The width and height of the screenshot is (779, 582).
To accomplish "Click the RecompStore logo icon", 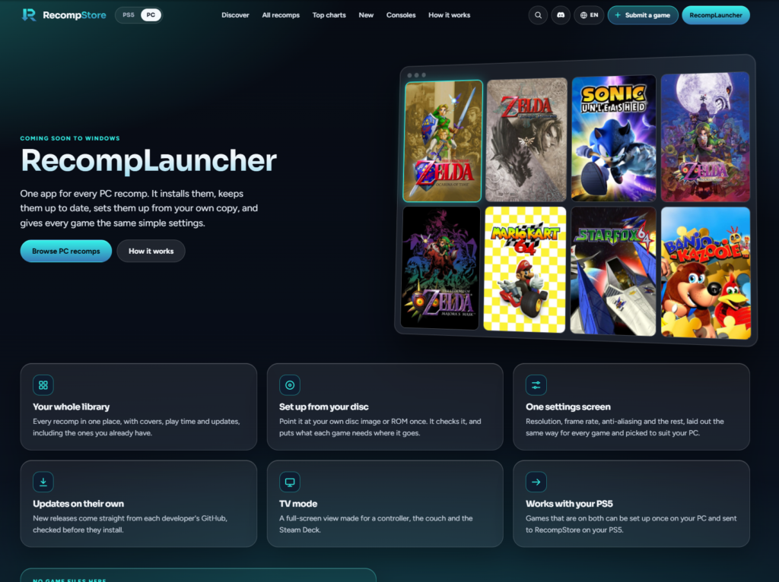I will tap(29, 15).
